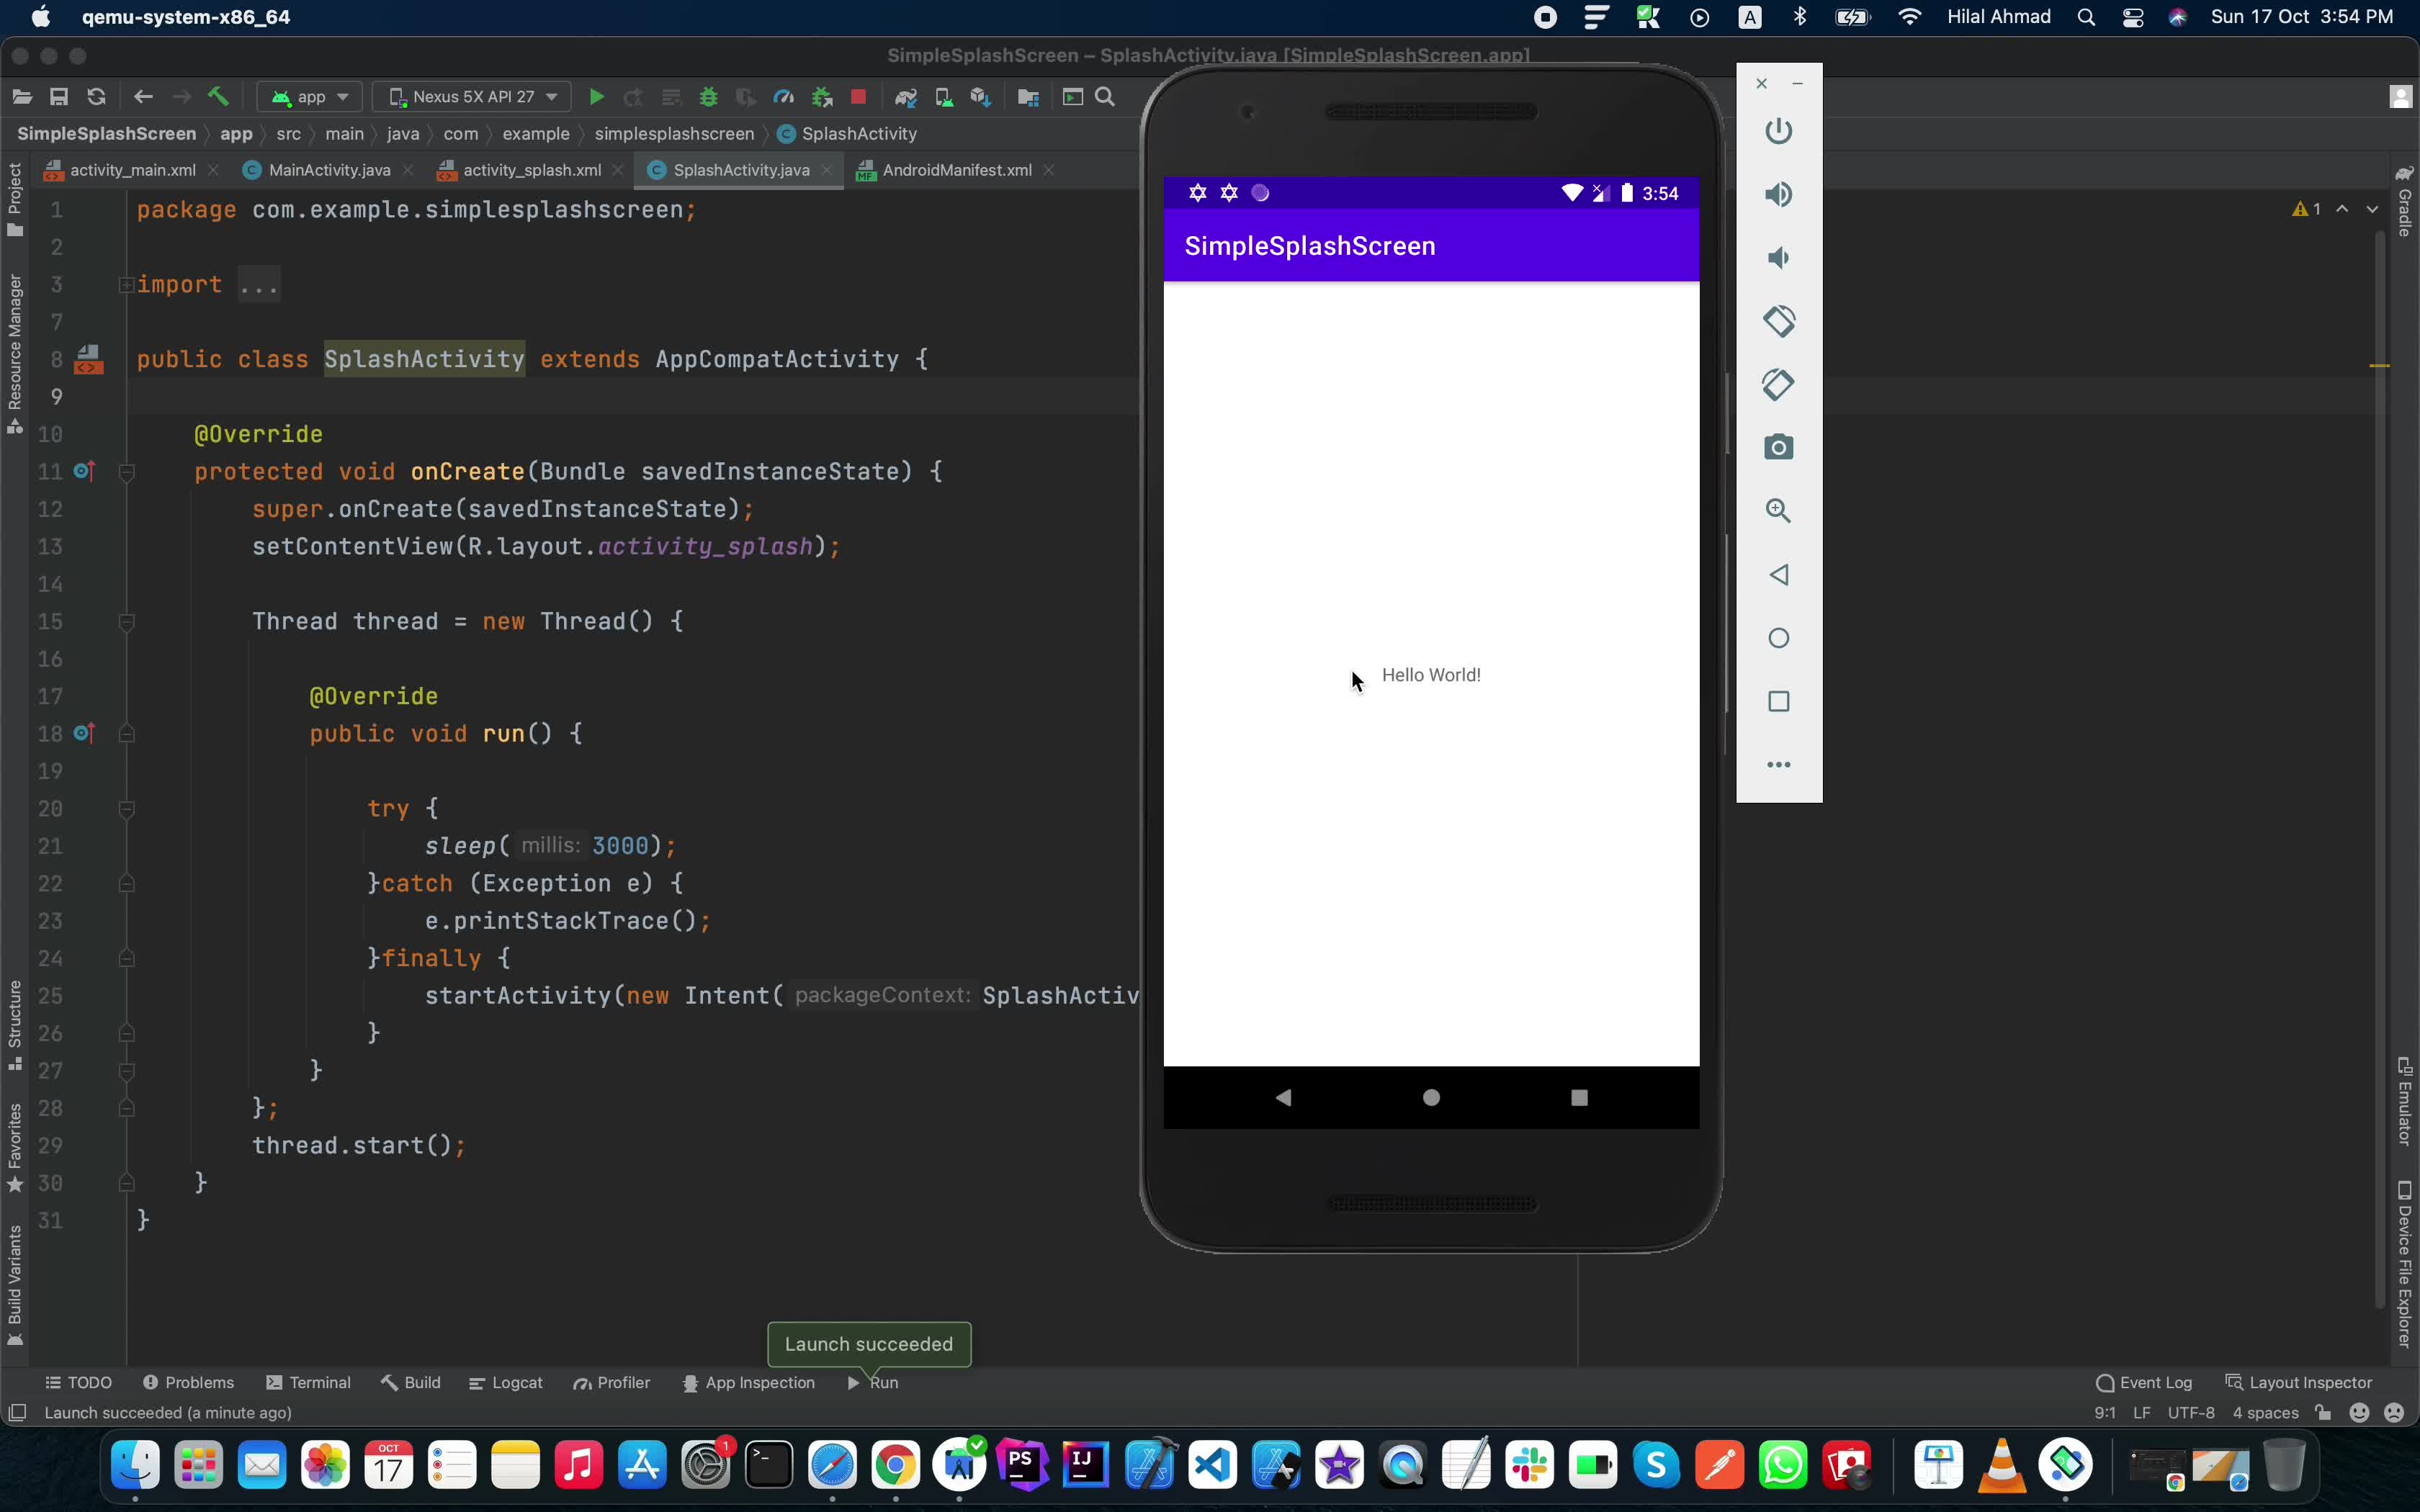This screenshot has width=2420, height=1512.
Task: Stop the running app
Action: click(858, 97)
